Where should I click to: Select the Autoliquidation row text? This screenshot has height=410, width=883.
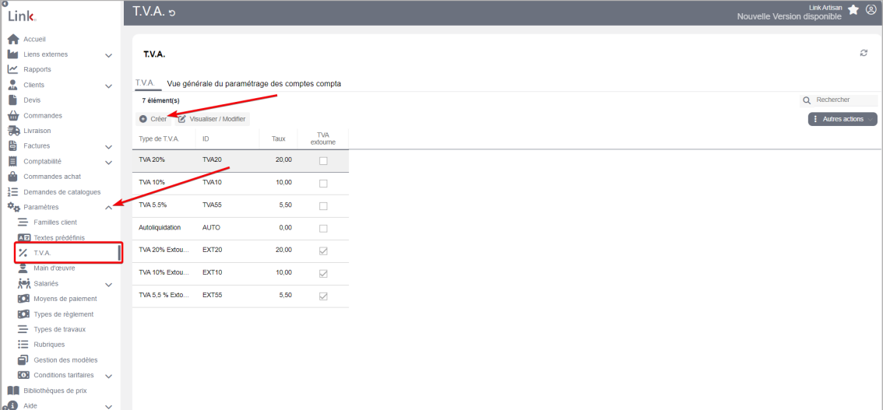tap(160, 228)
